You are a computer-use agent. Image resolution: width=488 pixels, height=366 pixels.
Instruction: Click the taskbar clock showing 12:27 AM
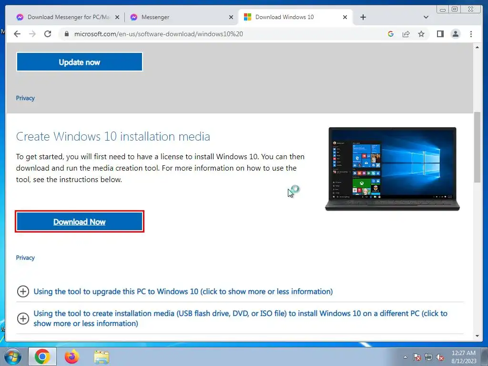coord(464,357)
